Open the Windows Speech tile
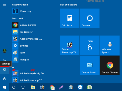 coord(110,45)
